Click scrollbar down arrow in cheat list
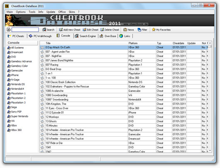 [x=210, y=150]
